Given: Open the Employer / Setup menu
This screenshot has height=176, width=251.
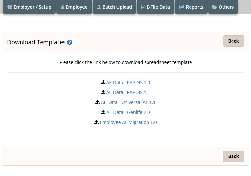Looking at the screenshot, I should pos(29,7).
